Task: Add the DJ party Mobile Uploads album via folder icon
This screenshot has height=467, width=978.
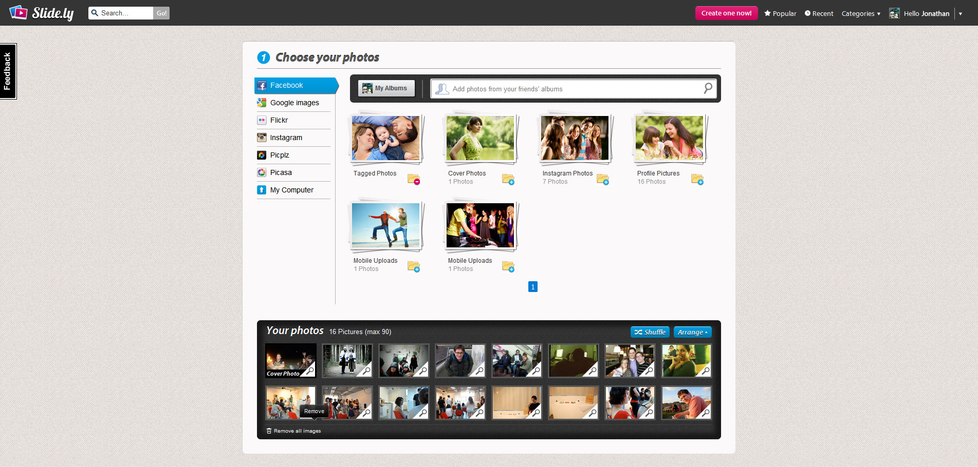Action: 508,266
